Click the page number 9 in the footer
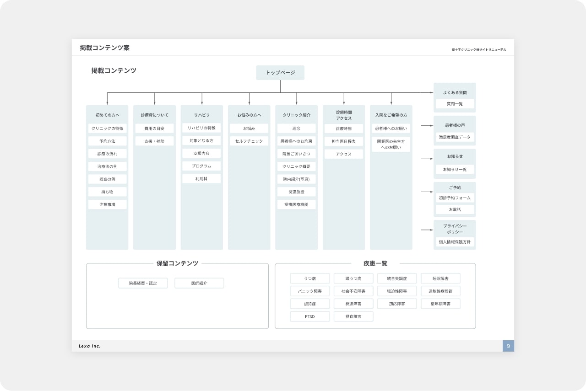Viewport: 586px width, 391px height. (x=508, y=346)
